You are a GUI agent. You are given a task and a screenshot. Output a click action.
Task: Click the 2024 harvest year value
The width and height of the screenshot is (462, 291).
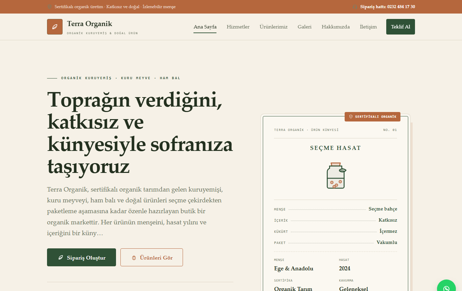[345, 269]
